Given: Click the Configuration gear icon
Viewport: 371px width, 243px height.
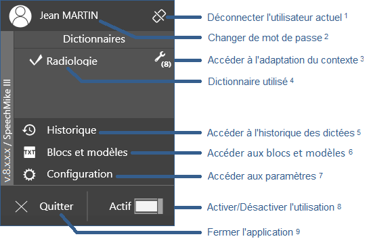Looking at the screenshot, I should pos(29,175).
